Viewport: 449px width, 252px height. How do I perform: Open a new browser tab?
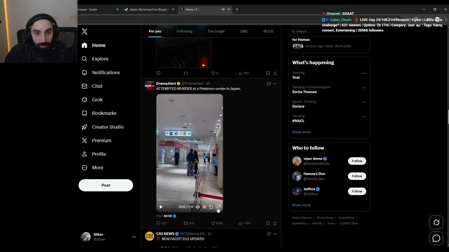237,9
